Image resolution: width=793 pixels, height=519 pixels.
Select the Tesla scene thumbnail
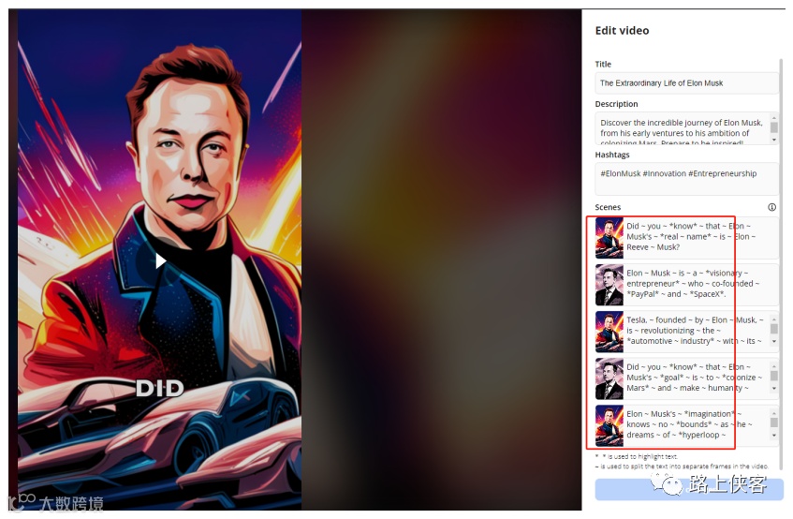[609, 332]
